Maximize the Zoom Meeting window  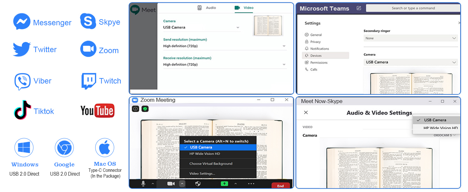pyautogui.click(x=272, y=100)
